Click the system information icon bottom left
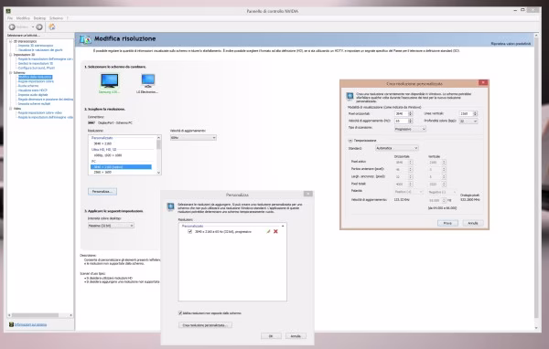Image resolution: width=549 pixels, height=349 pixels. [11, 324]
